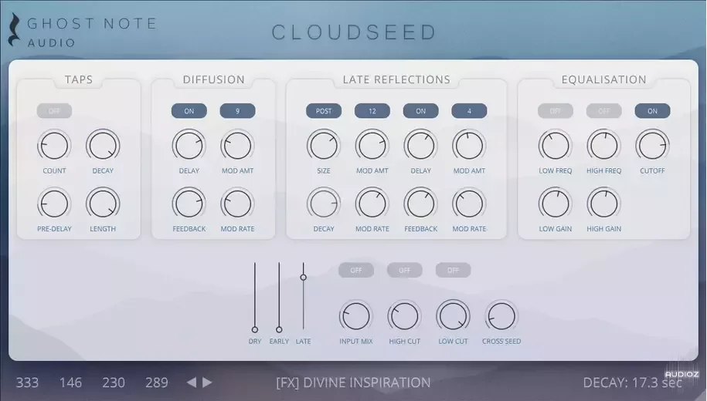Click the Taps DECAY knob
The image size is (707, 401).
click(103, 146)
